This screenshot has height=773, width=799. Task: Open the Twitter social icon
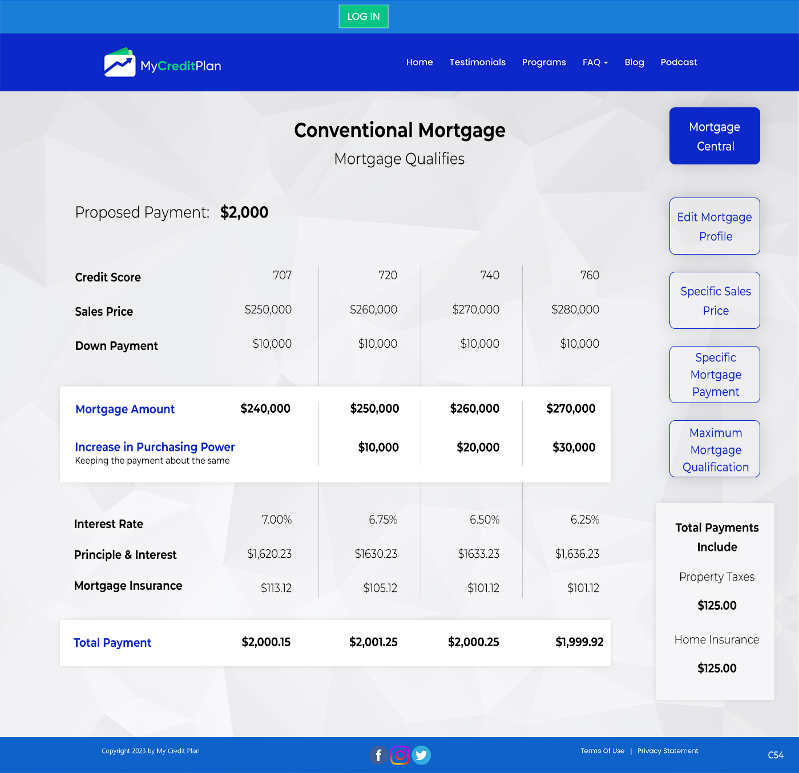421,755
